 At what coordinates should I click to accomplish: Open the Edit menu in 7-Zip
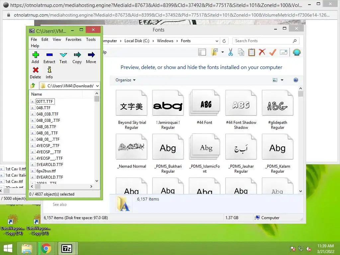pyautogui.click(x=45, y=40)
